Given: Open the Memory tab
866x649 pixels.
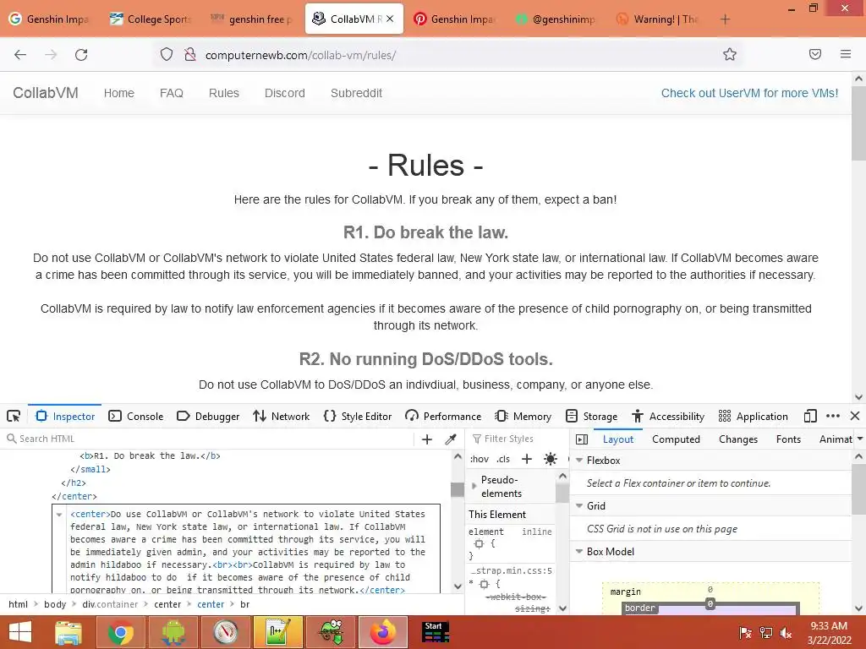Looking at the screenshot, I should click(x=523, y=416).
